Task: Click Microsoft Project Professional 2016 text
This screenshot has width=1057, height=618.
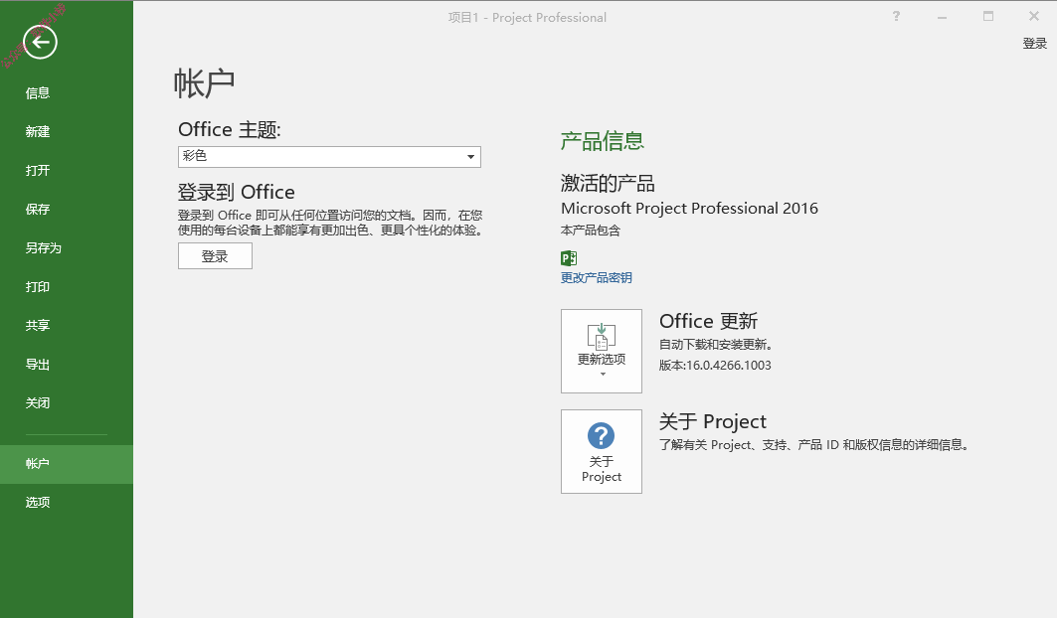Action: (689, 209)
